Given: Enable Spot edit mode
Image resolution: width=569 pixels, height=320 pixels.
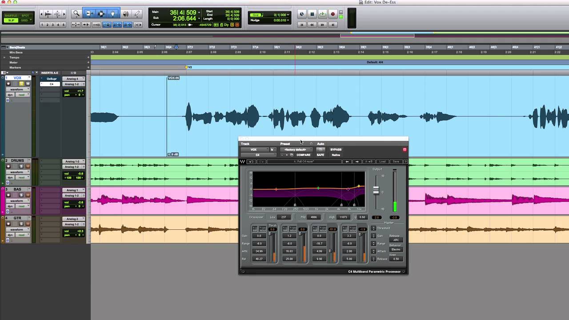Looking at the screenshot, I should tap(25, 16).
